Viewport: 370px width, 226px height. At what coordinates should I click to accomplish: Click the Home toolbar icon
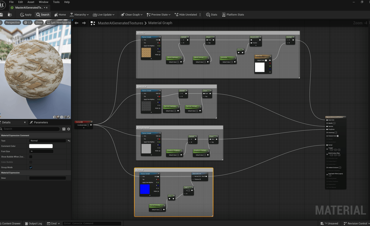tap(60, 15)
